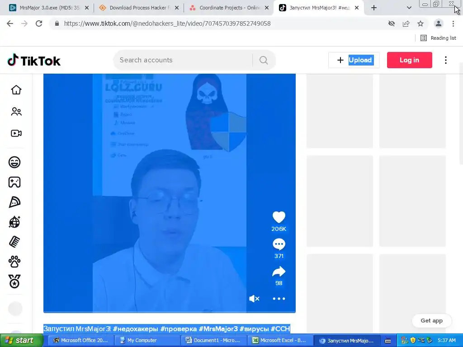Viewport: 463px width, 347px height.
Task: Close the TikTok video tab
Action: [357, 8]
